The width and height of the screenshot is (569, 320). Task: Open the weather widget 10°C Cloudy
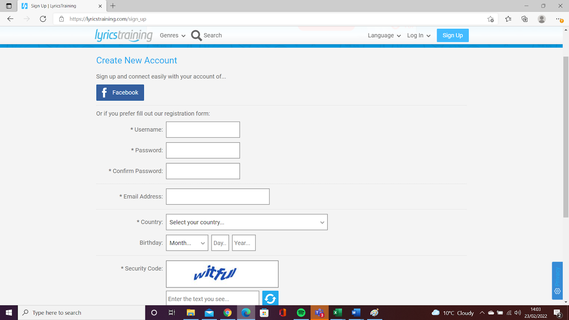[452, 313]
